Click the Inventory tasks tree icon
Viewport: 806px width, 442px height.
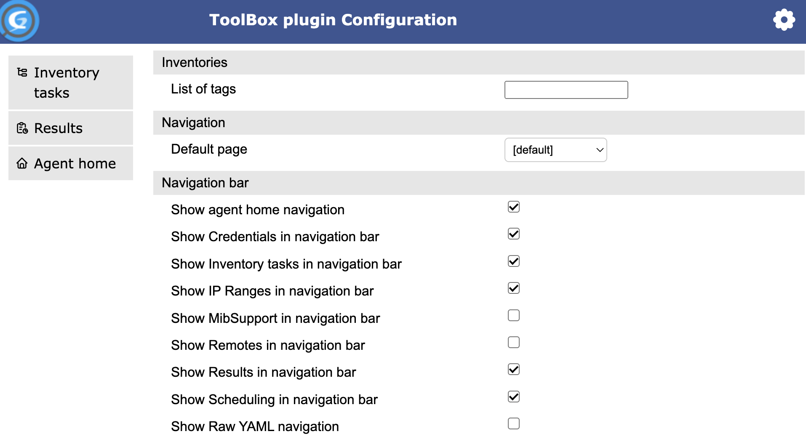click(x=22, y=72)
